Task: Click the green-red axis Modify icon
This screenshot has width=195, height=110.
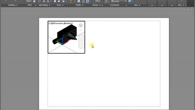Action: click(x=75, y=1)
